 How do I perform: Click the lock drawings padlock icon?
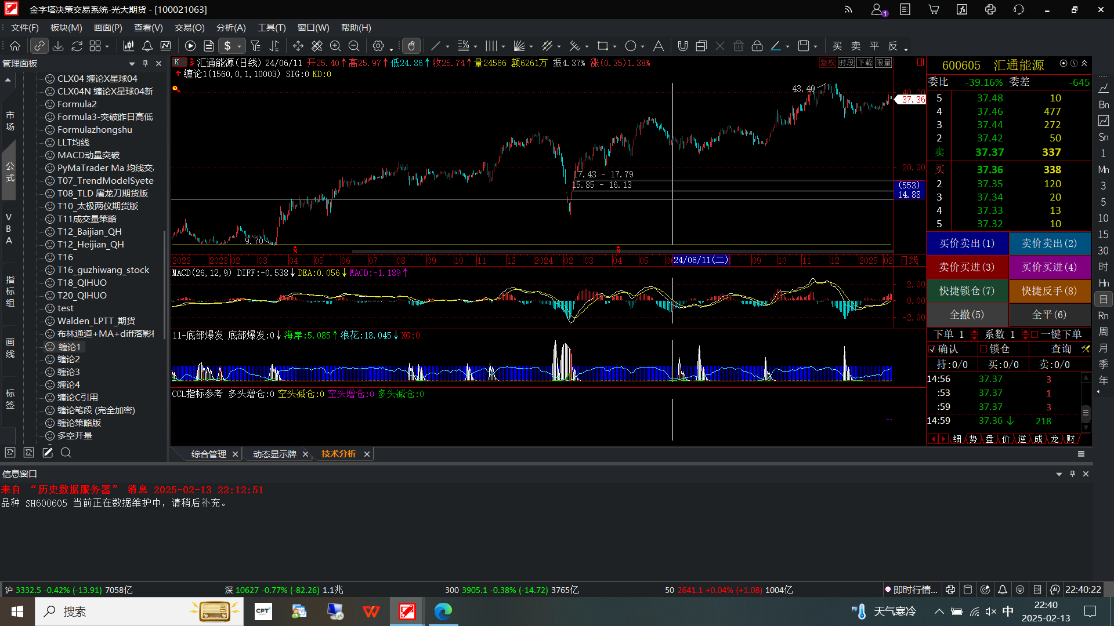(x=757, y=46)
